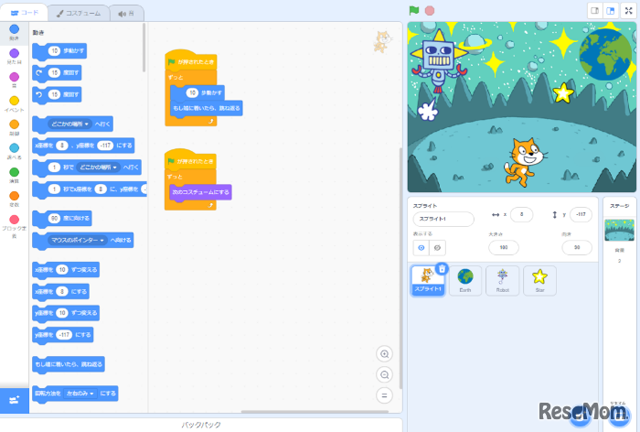Click the Earth planet on the stage
This screenshot has width=640, height=432.
pyautogui.click(x=605, y=54)
